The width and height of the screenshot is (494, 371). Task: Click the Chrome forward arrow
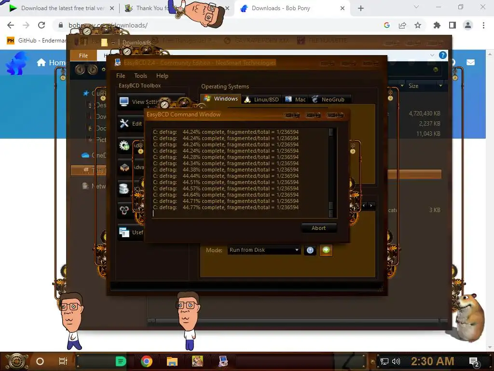(26, 25)
